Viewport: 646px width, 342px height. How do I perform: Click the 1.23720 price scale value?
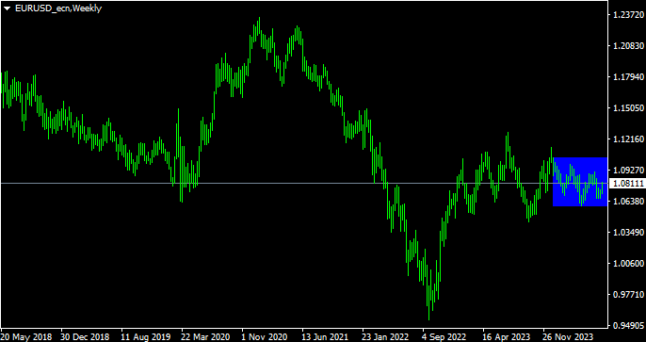[628, 15]
